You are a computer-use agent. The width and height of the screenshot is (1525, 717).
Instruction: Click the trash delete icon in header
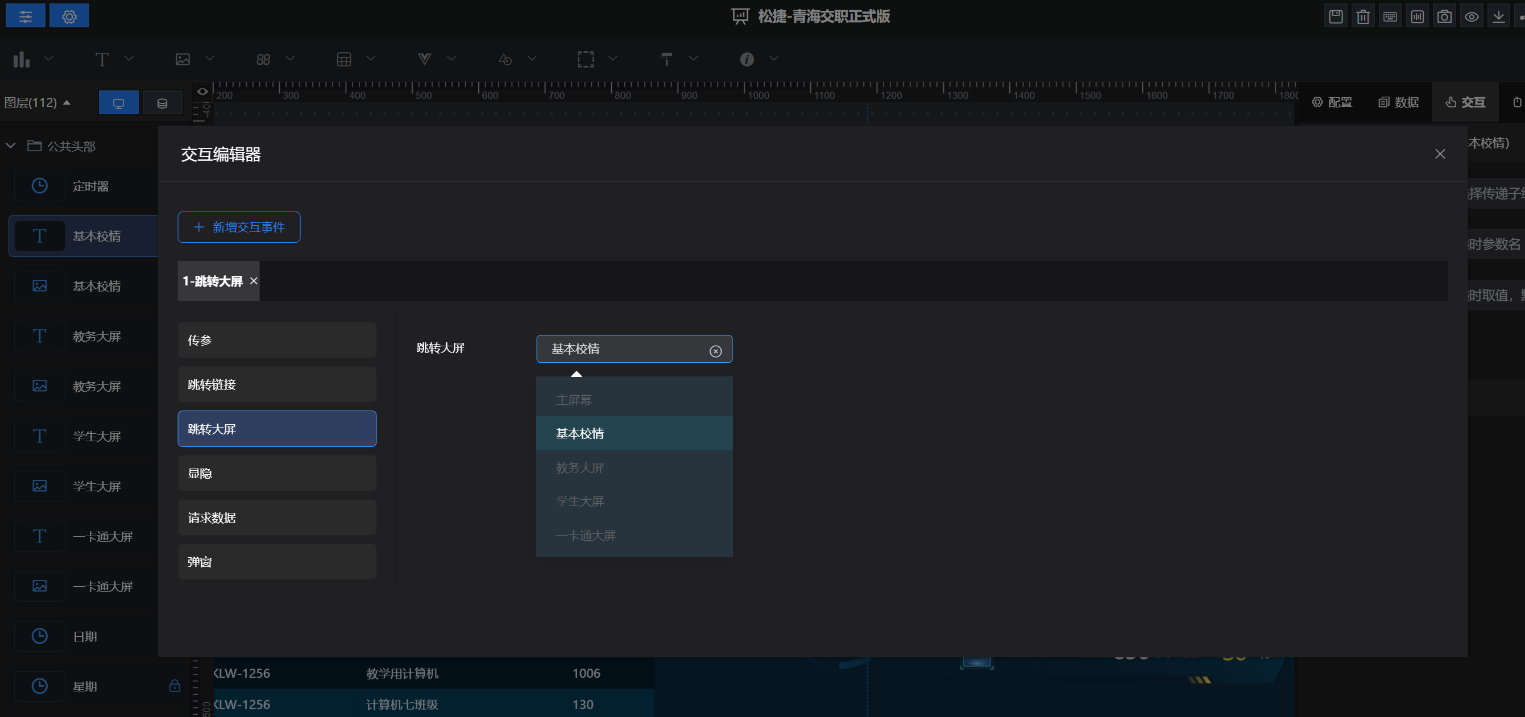pos(1363,16)
